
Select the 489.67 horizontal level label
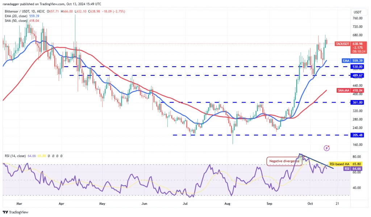(357, 75)
